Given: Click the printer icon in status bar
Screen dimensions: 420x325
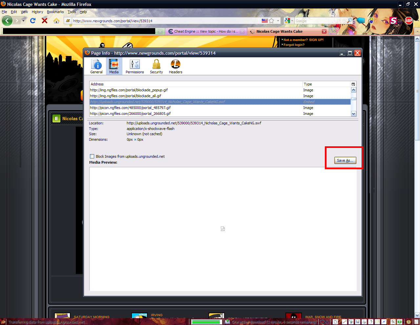Looking at the screenshot, I should [x=364, y=322].
